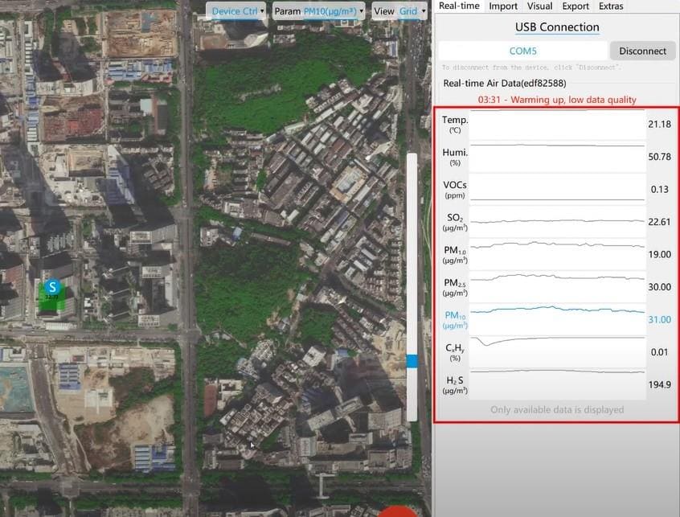Select the PM10 parameter row label
Screen dimensions: 680x517
click(x=455, y=319)
